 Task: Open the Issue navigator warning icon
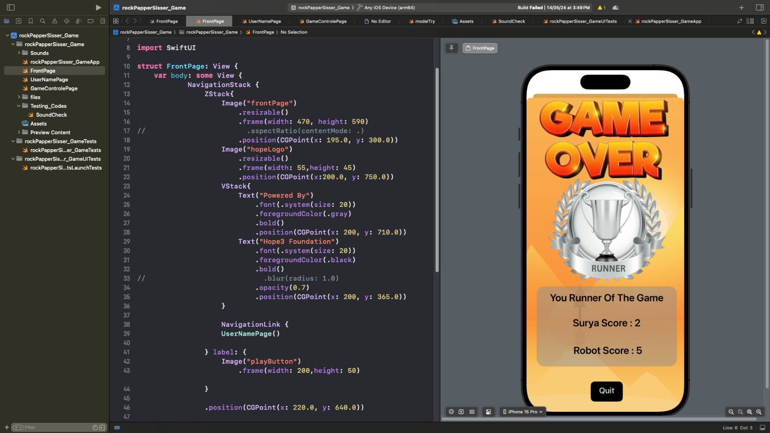(x=54, y=21)
